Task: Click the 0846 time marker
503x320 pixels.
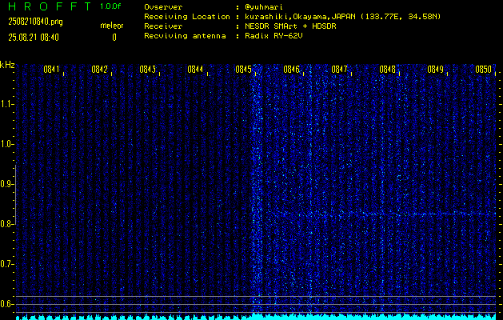Action: pos(291,70)
